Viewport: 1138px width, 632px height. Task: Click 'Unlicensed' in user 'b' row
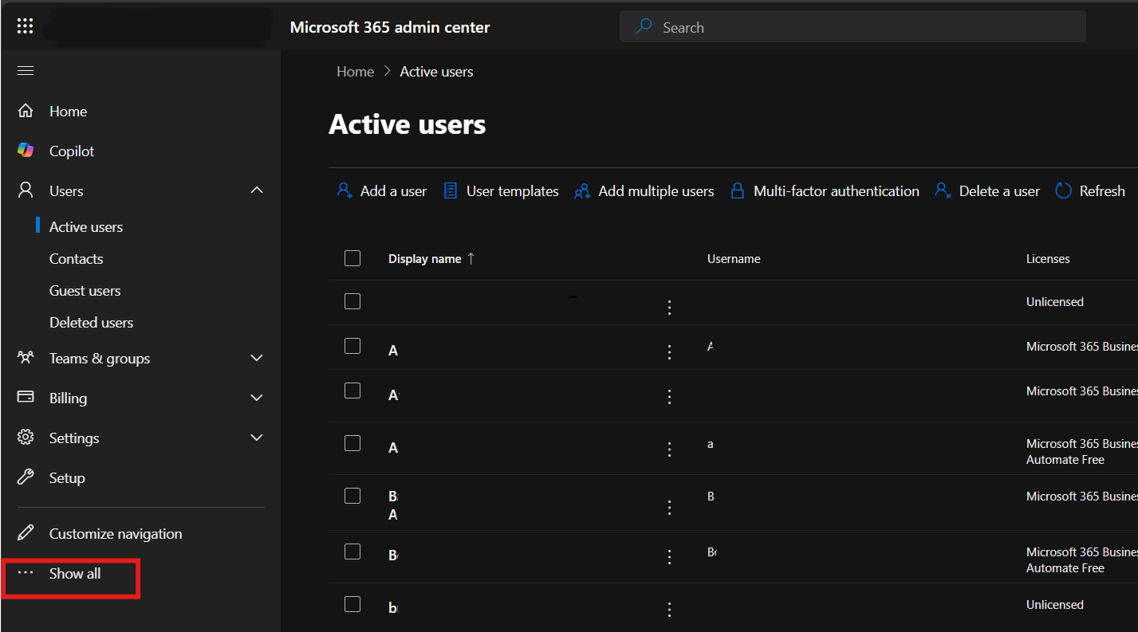click(1055, 605)
